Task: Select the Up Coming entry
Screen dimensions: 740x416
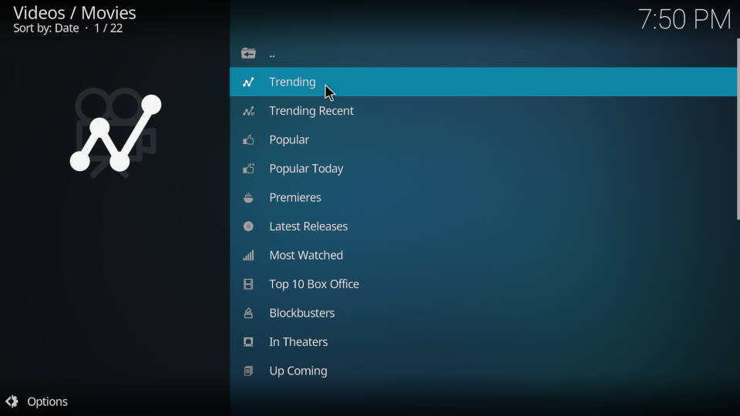Action: point(483,371)
